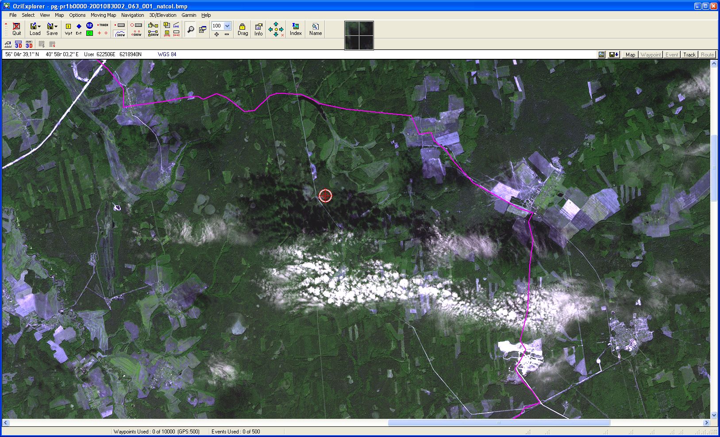
Task: Click the zoom-out minus button under zoom box
Action: 227,34
